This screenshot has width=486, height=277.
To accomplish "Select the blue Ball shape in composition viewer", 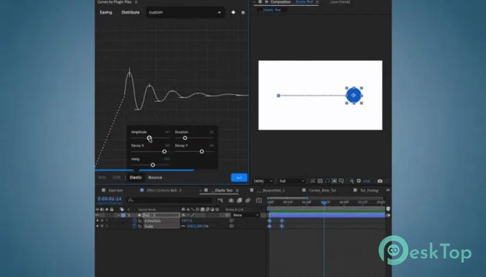I will [x=353, y=96].
